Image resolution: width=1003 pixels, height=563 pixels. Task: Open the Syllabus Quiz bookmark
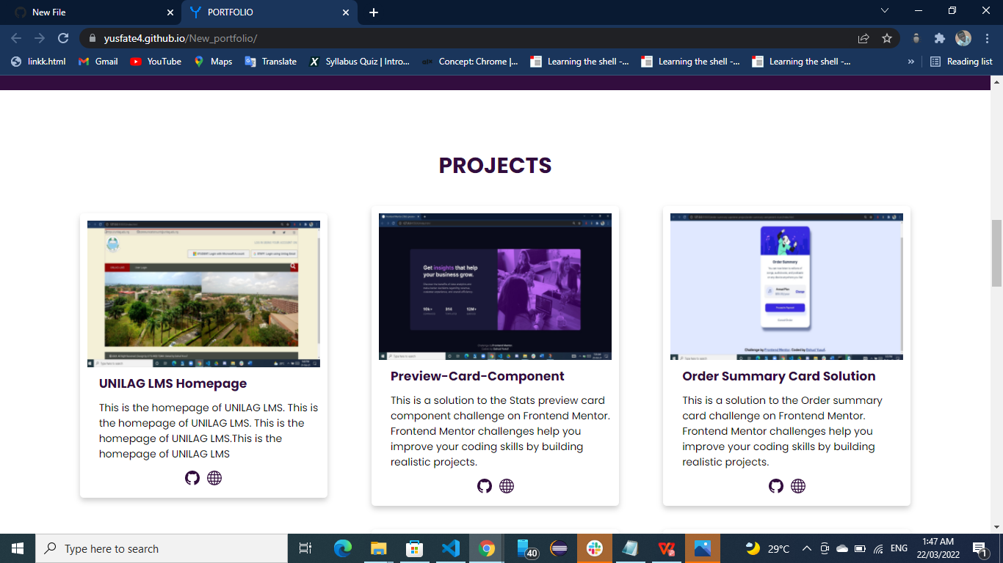(x=359, y=62)
